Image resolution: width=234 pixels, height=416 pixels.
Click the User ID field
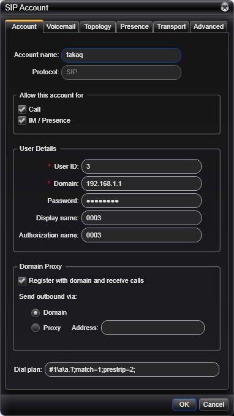[142, 166]
